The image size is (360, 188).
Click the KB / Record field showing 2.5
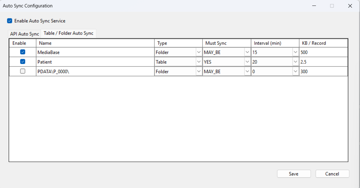point(323,62)
